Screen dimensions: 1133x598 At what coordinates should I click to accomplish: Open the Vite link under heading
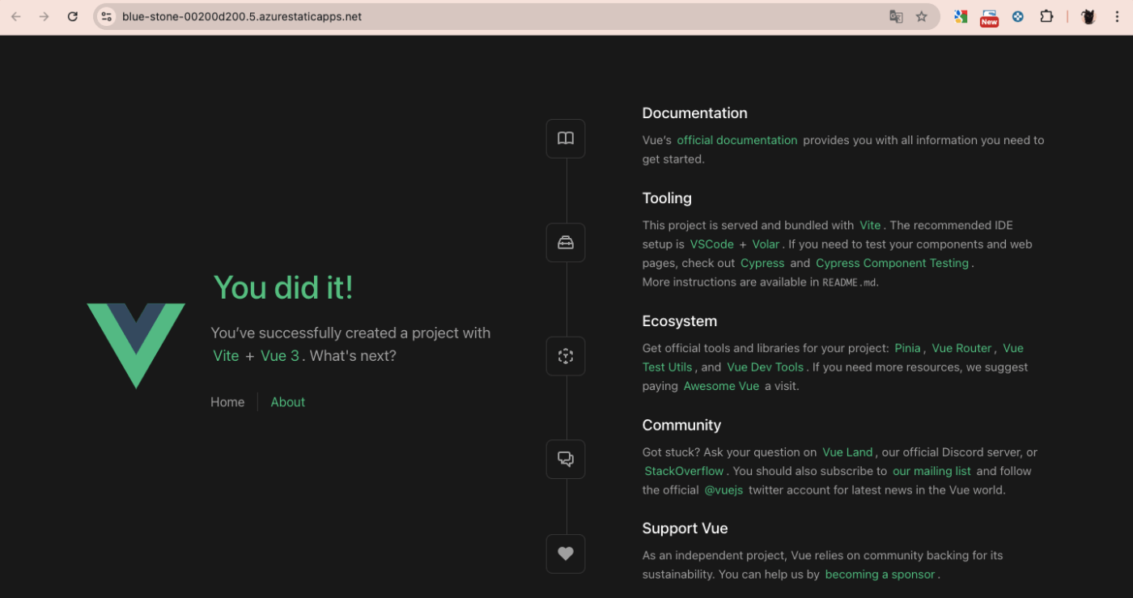point(226,356)
